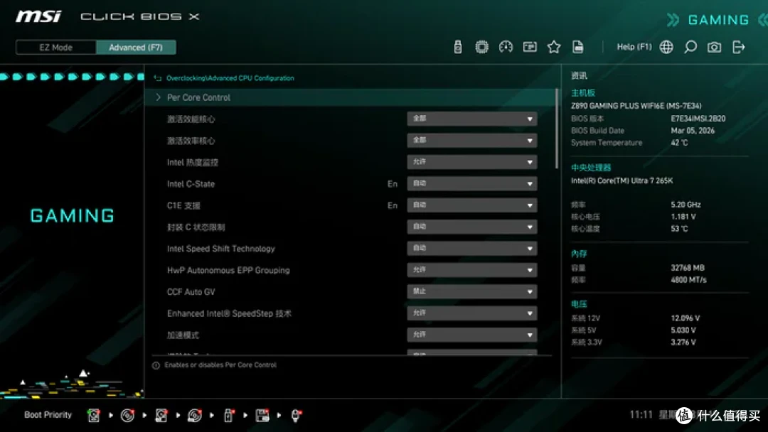This screenshot has height=432, width=768.
Task: Select the hard disk boot device with green dot
Action: click(94, 416)
